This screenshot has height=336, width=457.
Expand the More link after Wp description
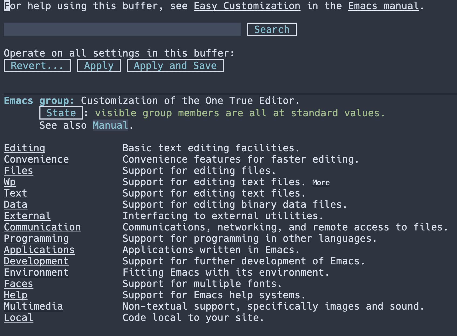pos(320,183)
